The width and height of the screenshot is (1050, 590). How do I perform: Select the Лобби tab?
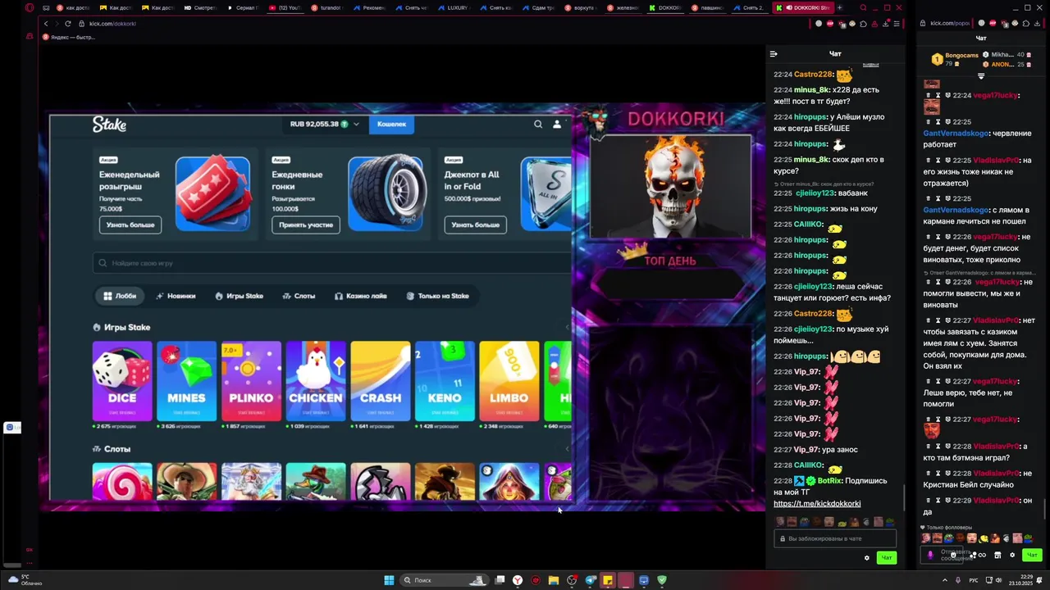(121, 296)
